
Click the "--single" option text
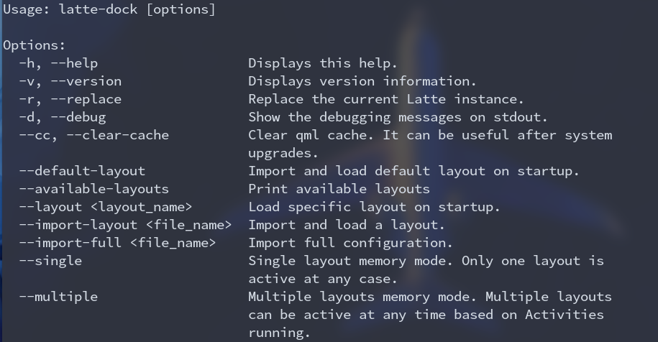[50, 261]
